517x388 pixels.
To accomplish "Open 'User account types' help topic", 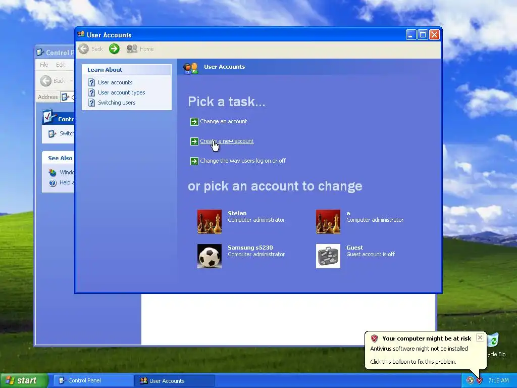I will coord(121,92).
